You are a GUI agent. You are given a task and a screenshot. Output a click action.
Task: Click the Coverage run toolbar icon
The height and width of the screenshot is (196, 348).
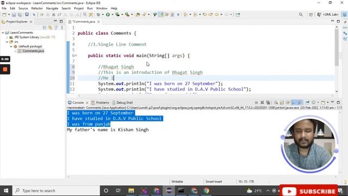point(117,15)
